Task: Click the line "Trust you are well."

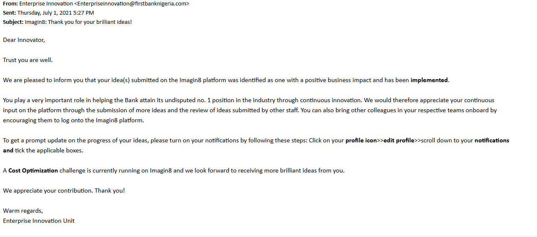Action: 28,60
